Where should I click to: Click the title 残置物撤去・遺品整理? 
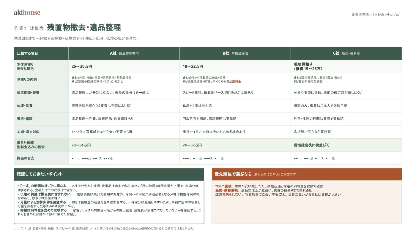(x=84, y=28)
